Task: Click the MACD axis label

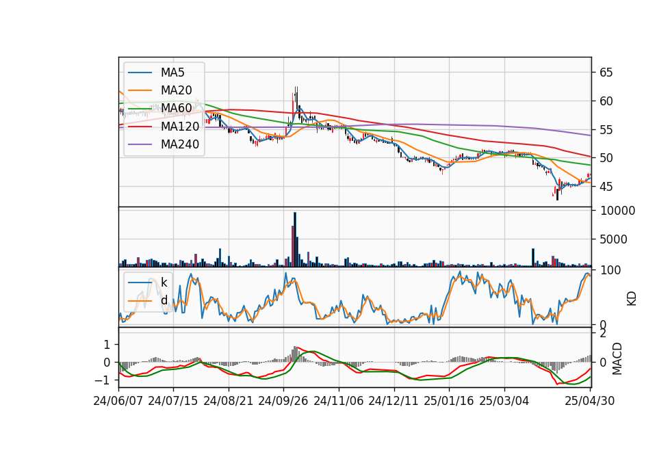Action: click(x=617, y=358)
